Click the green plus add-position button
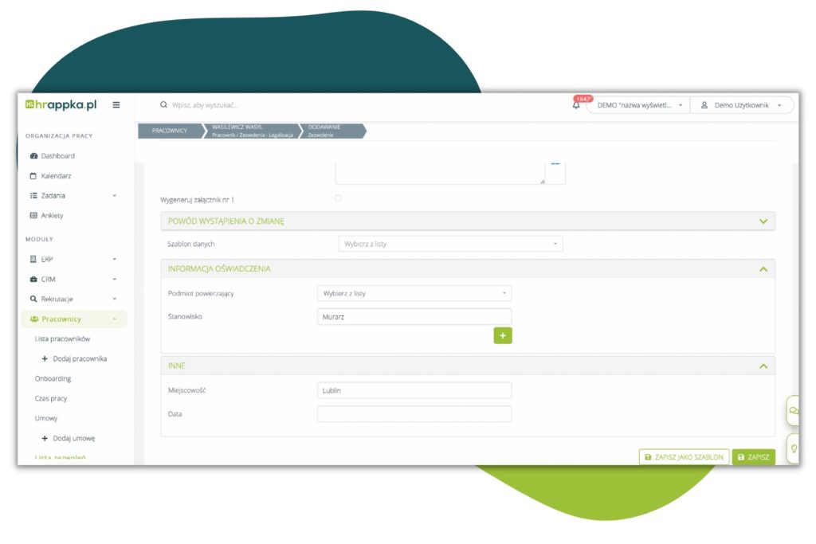The width and height of the screenshot is (816, 544). coord(502,335)
